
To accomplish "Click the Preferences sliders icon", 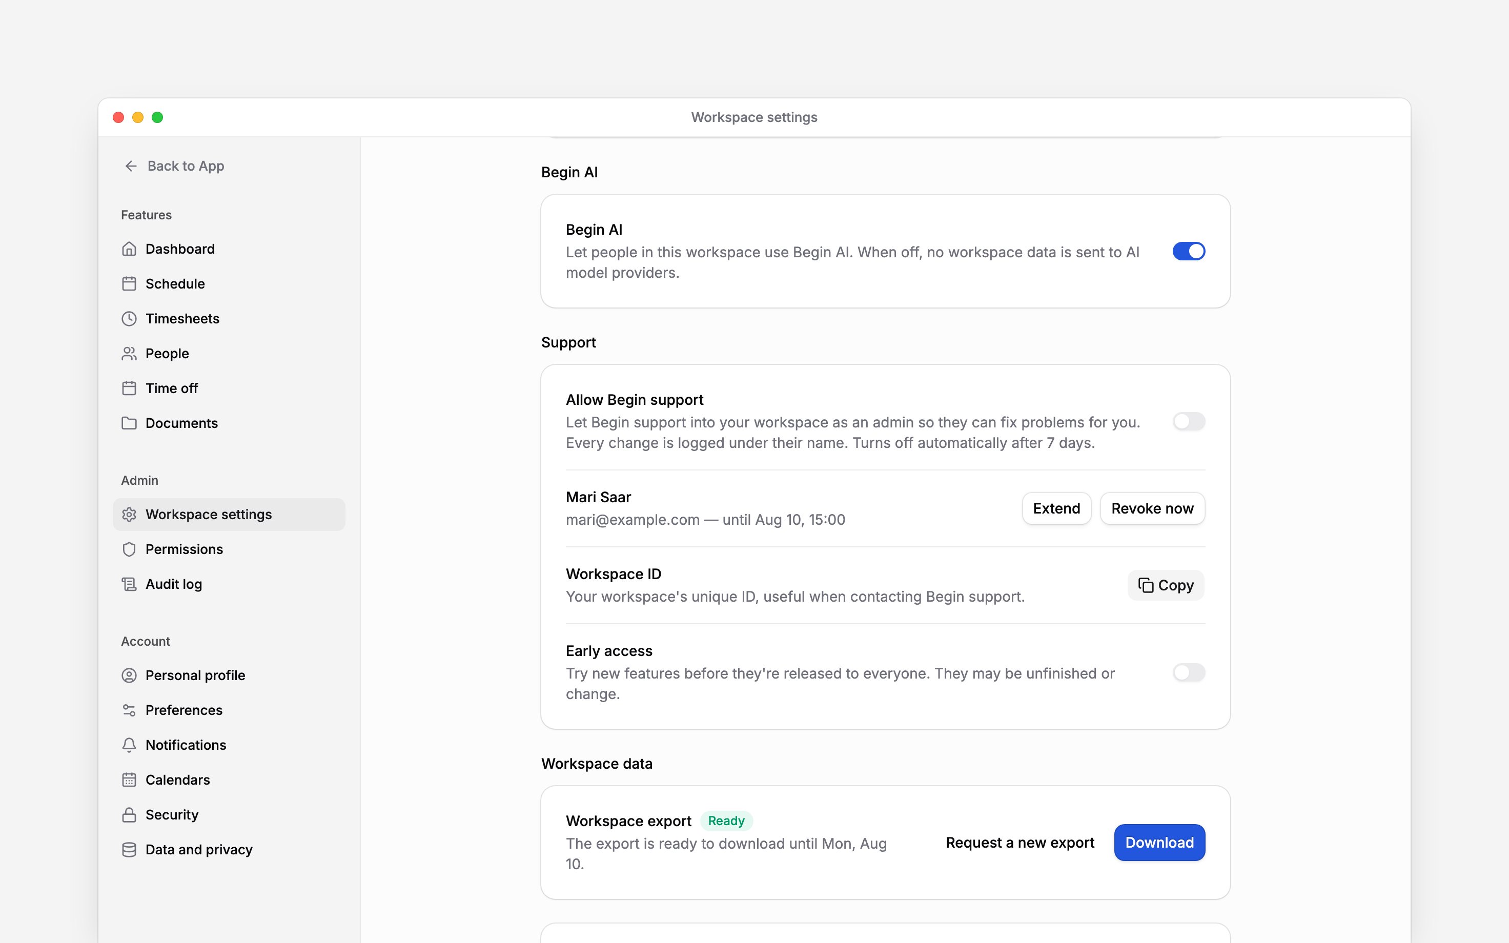I will [x=129, y=710].
